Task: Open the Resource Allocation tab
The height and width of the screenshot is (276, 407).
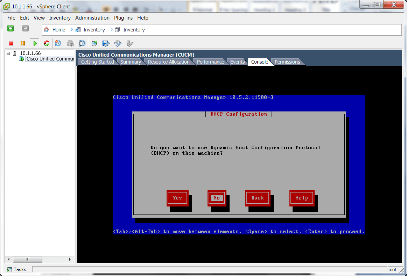Action: coord(169,62)
